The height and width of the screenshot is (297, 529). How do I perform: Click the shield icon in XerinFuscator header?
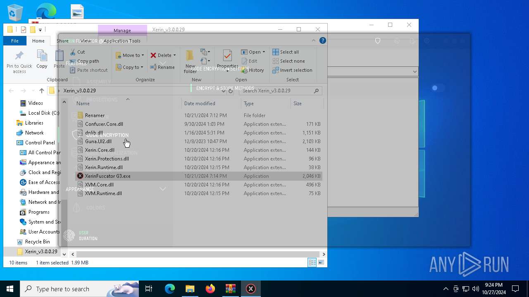click(x=377, y=41)
